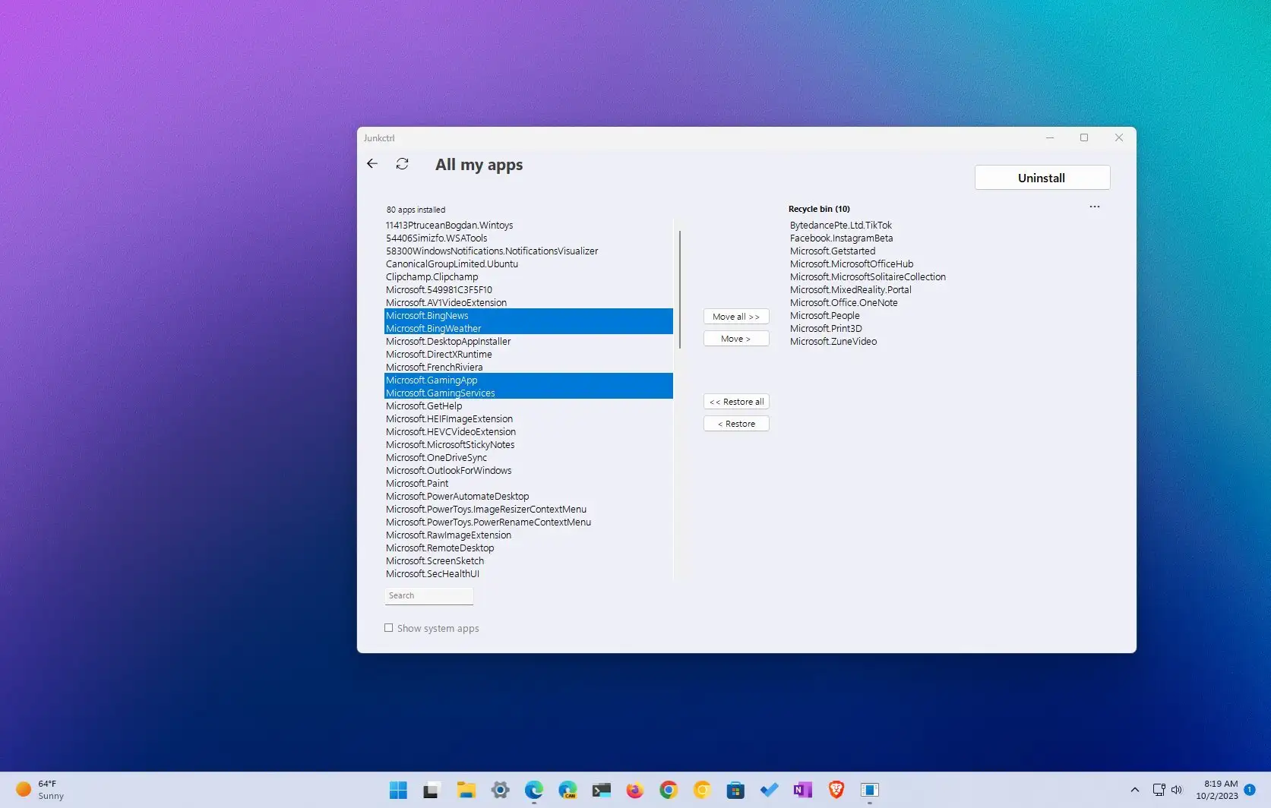1271x808 pixels.
Task: Click the volume icon in the system tray
Action: (1176, 790)
